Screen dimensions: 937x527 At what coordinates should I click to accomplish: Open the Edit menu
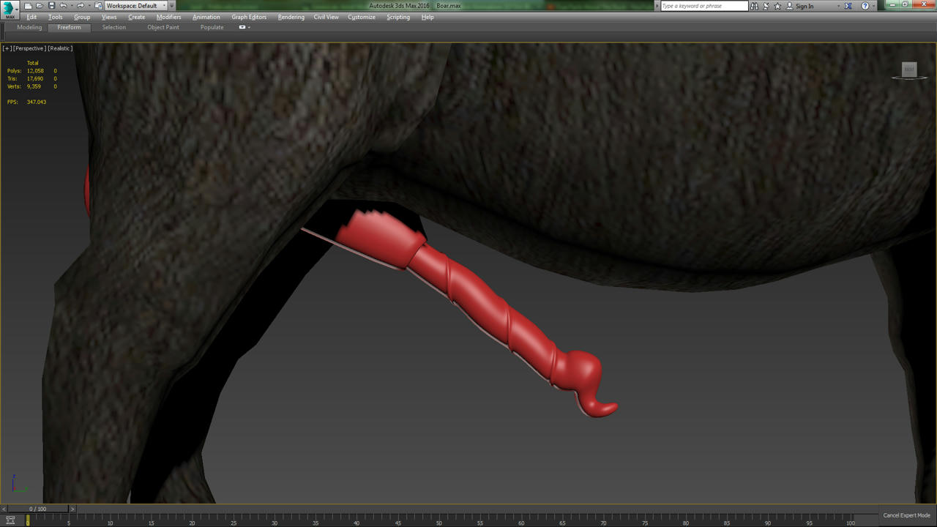pyautogui.click(x=31, y=17)
